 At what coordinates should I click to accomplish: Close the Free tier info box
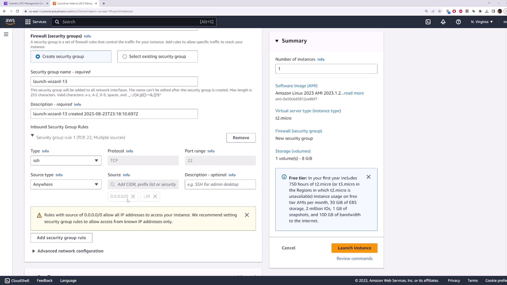click(368, 177)
